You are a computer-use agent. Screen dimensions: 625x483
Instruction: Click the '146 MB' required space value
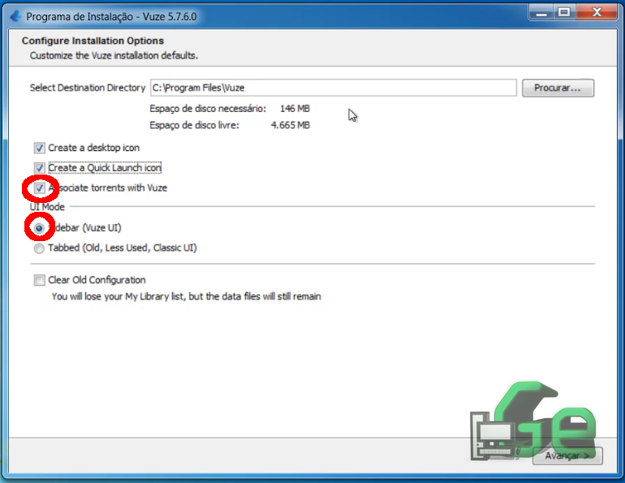(295, 109)
